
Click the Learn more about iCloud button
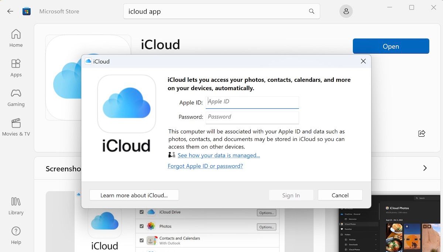[134, 195]
